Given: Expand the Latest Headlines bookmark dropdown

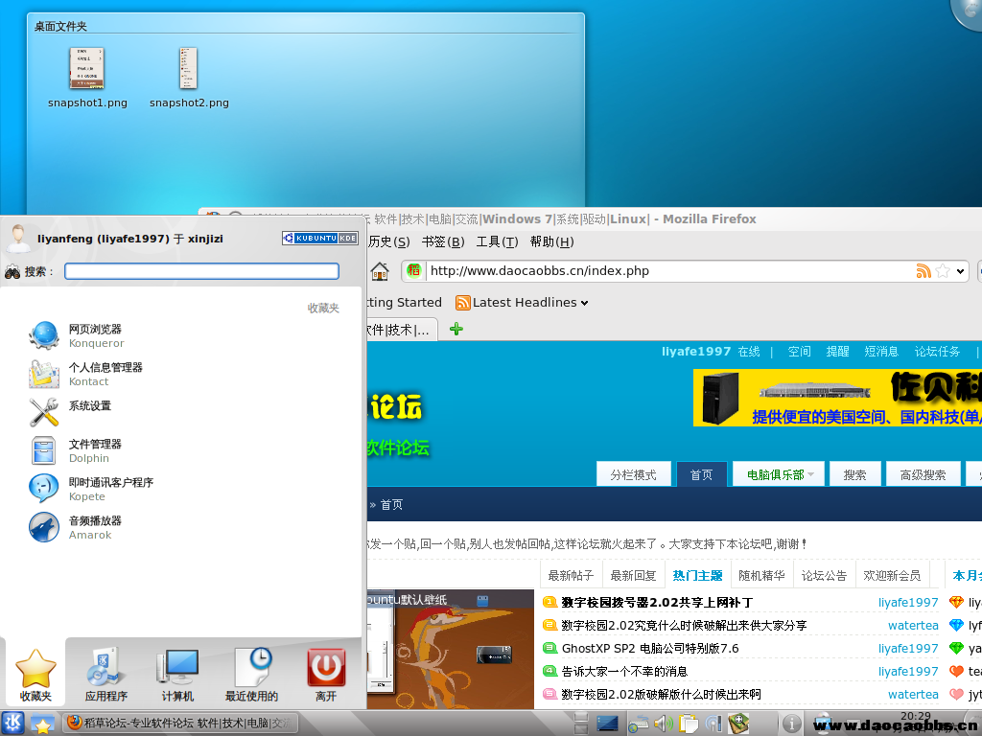Looking at the screenshot, I should pos(585,303).
